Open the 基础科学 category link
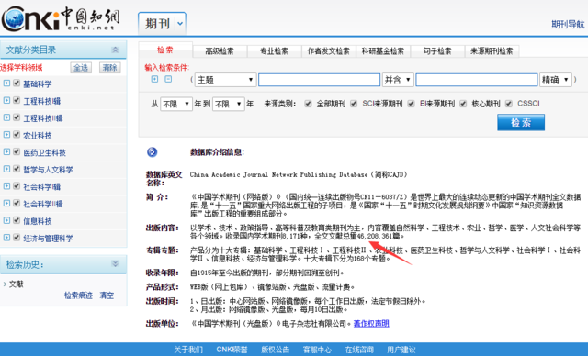 coord(38,83)
